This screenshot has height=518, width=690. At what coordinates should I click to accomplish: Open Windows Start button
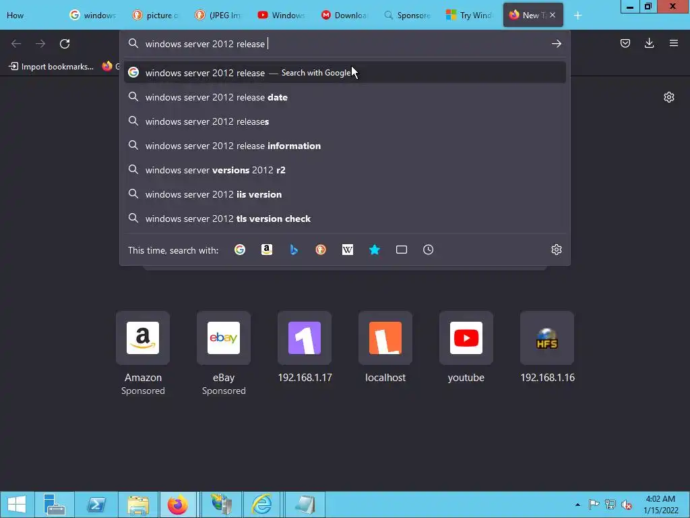click(17, 505)
